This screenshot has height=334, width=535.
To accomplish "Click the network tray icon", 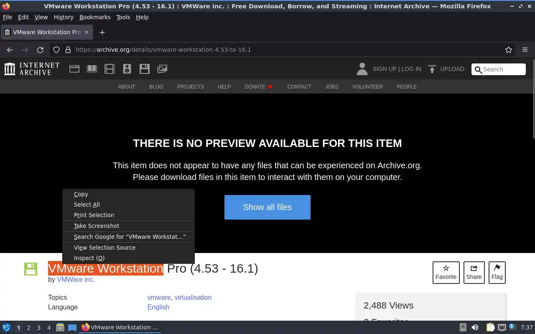I will tap(502, 327).
